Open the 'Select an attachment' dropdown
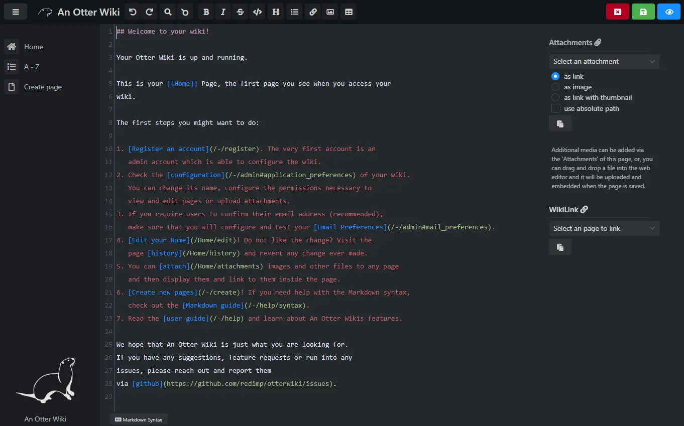 [x=604, y=61]
